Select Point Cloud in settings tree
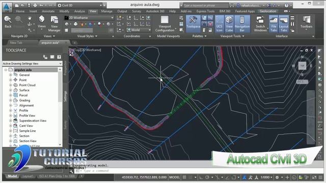Screen dimensions: 326x183 (x=27, y=85)
